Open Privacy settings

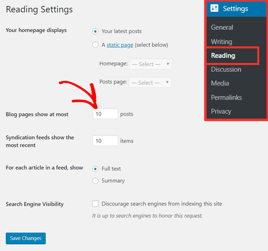pyautogui.click(x=221, y=111)
